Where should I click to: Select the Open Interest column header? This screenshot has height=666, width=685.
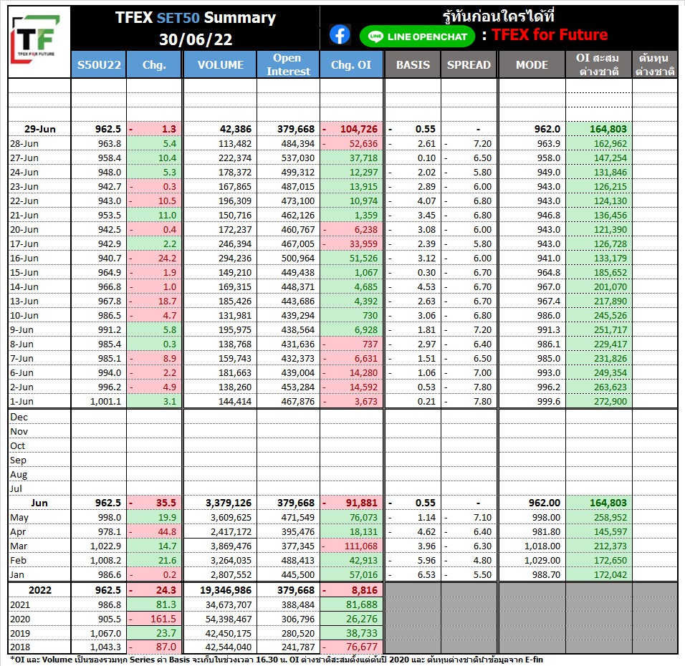coord(288,64)
